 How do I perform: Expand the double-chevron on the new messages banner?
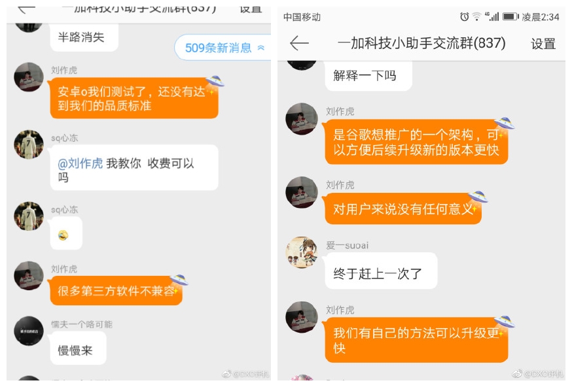click(261, 48)
